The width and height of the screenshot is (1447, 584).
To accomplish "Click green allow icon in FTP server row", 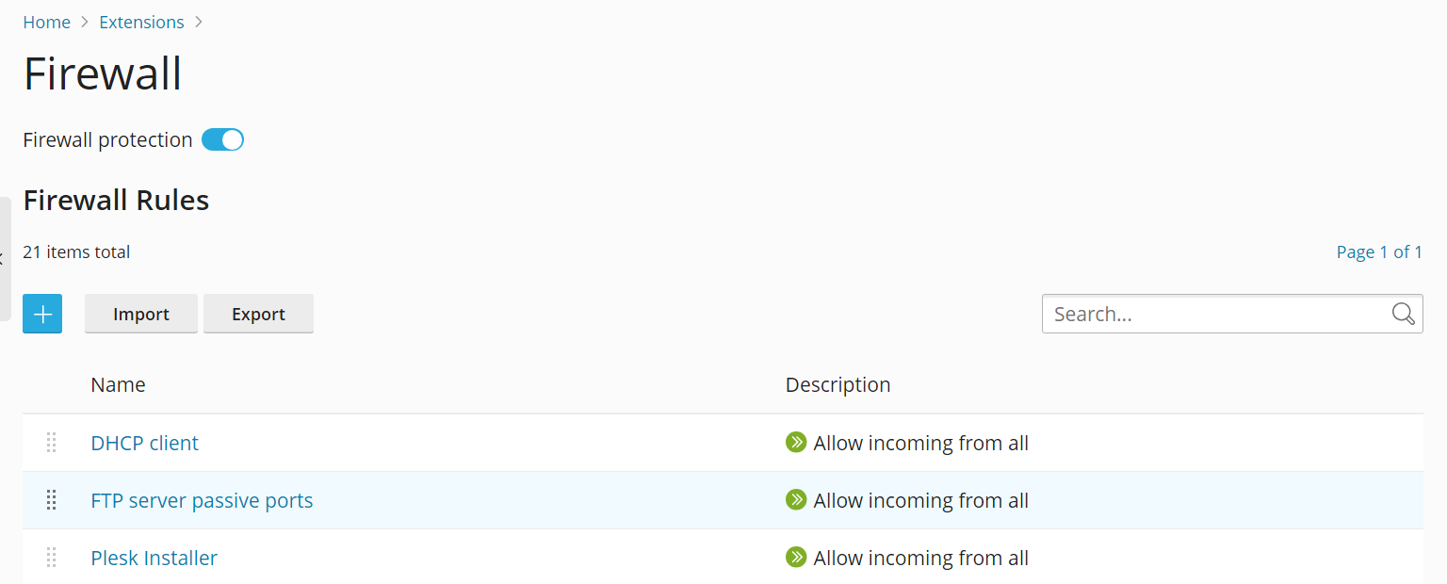I will coord(796,500).
